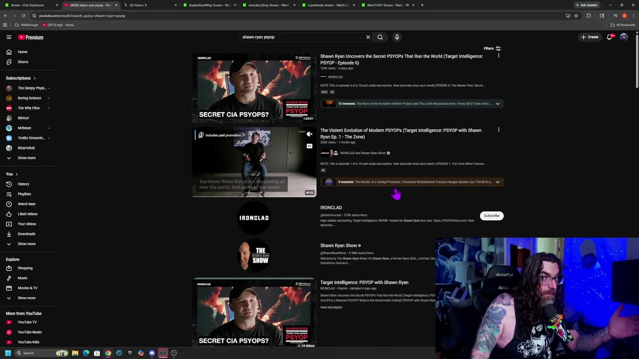639x359 pixels.
Task: Start voice search with the microphone
Action: tap(397, 37)
